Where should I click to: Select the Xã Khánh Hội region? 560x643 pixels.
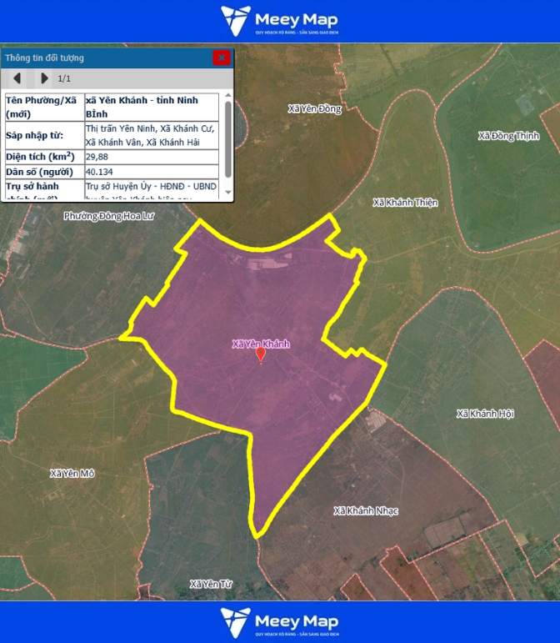point(485,414)
